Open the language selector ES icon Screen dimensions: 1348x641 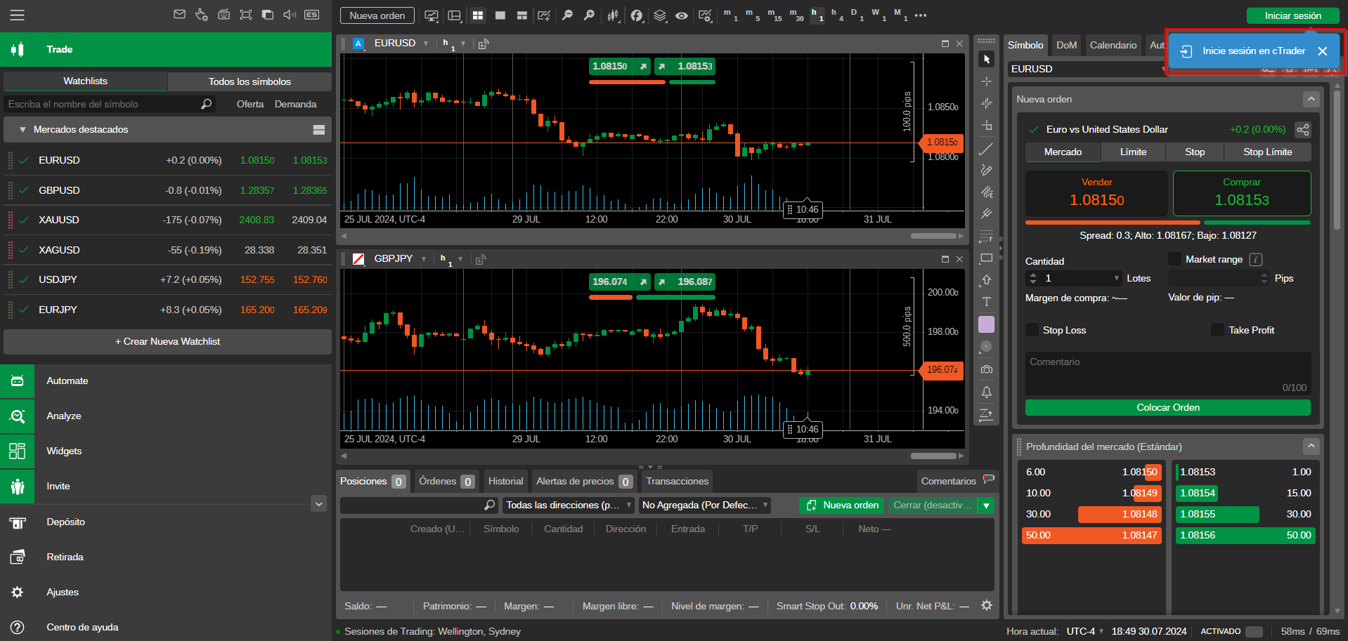pos(312,15)
